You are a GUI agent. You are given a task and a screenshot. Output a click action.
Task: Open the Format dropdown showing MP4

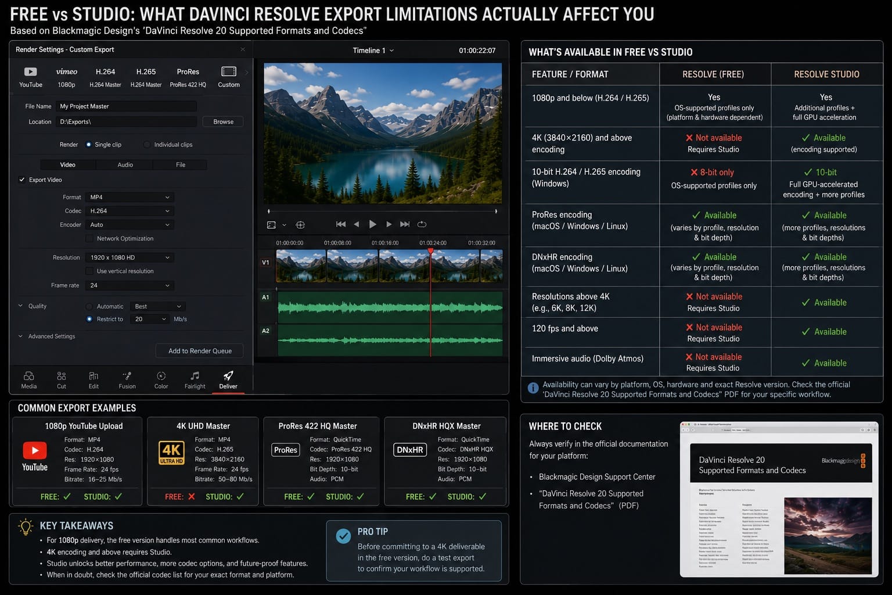click(130, 197)
